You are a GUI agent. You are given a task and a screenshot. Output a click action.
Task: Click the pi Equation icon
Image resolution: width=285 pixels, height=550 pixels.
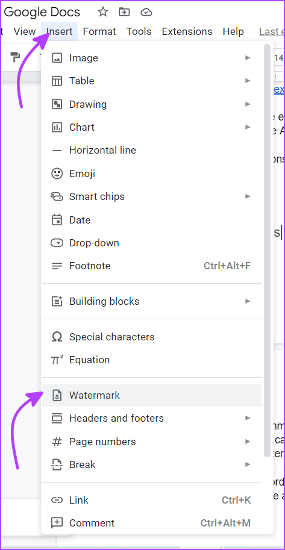pyautogui.click(x=57, y=360)
